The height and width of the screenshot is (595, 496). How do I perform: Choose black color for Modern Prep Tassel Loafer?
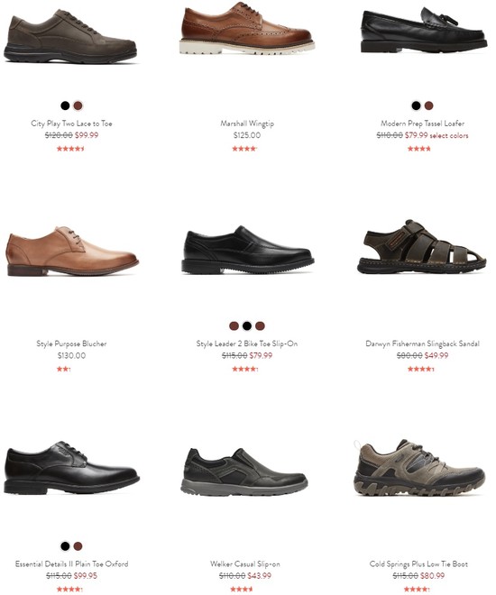(416, 105)
